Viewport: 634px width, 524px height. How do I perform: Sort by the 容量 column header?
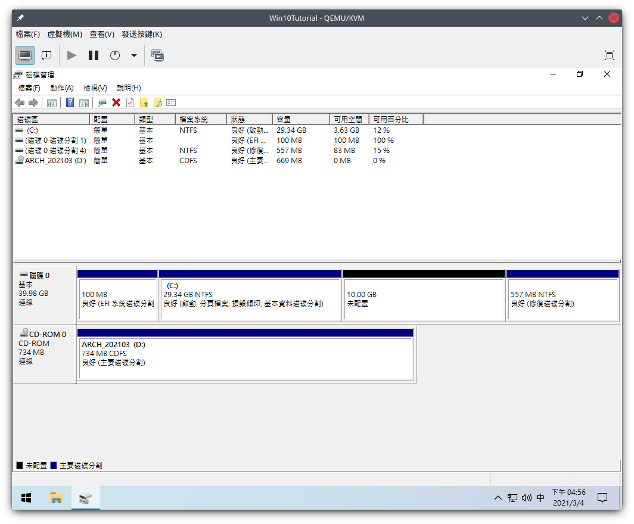[x=302, y=119]
